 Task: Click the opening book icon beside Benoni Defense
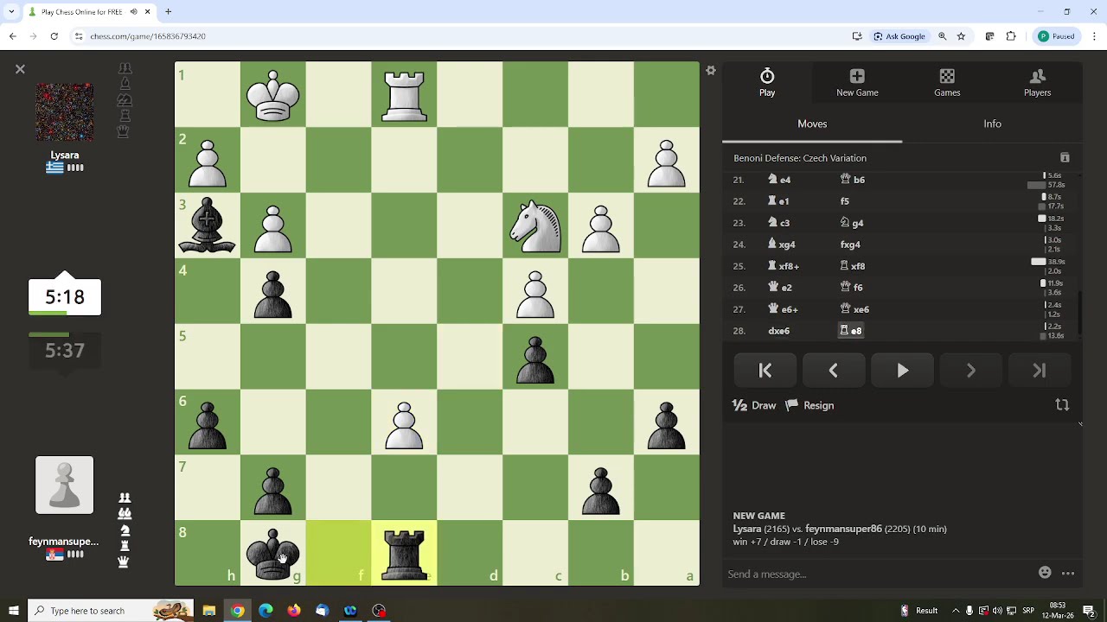(x=1065, y=158)
